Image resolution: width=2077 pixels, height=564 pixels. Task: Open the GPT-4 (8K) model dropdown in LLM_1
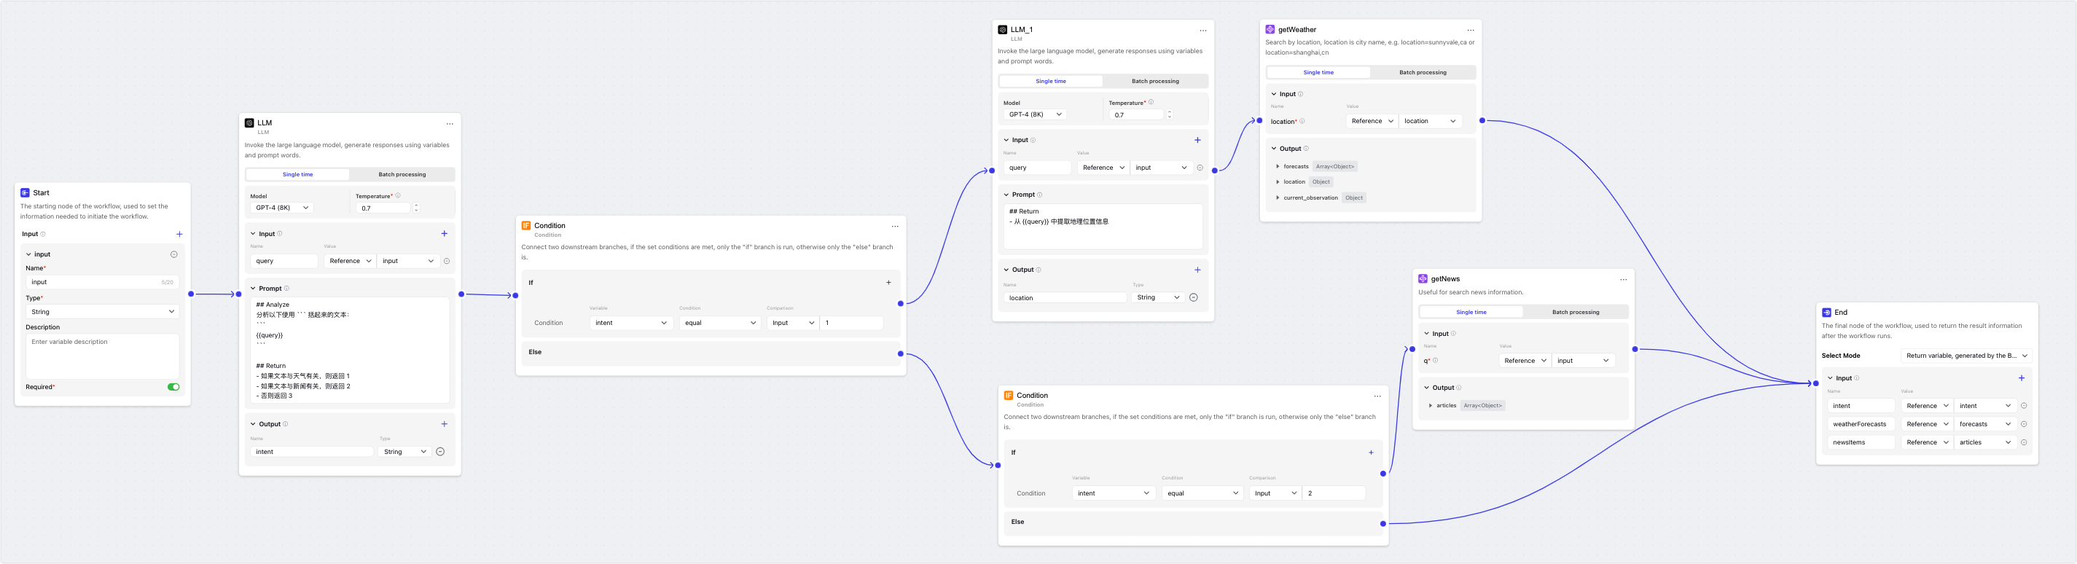[x=1034, y=114]
